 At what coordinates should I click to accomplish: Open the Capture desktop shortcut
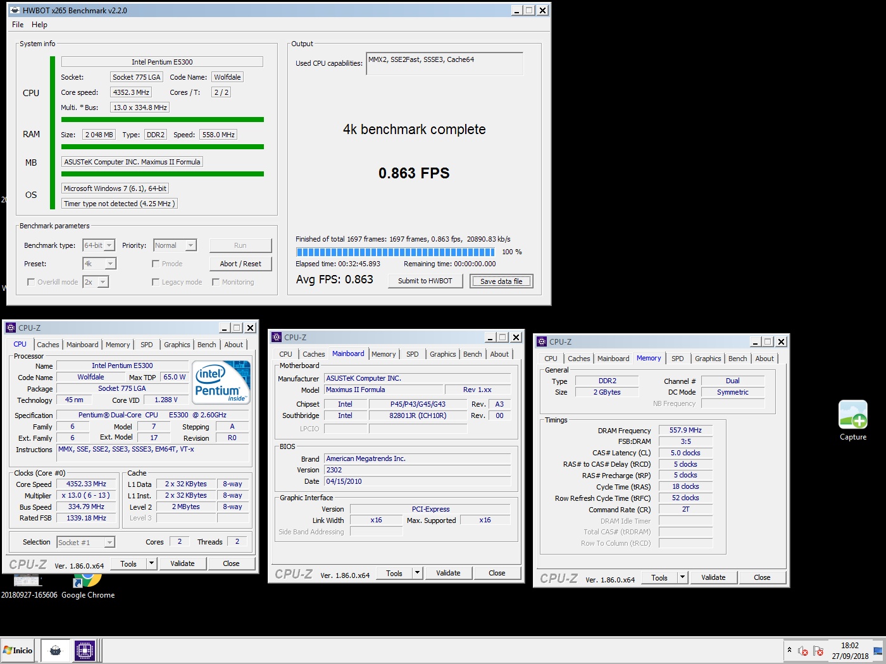(852, 421)
